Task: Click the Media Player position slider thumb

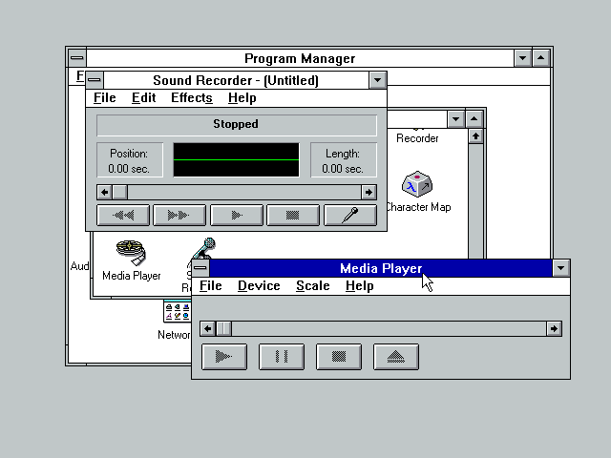Action: click(x=223, y=328)
